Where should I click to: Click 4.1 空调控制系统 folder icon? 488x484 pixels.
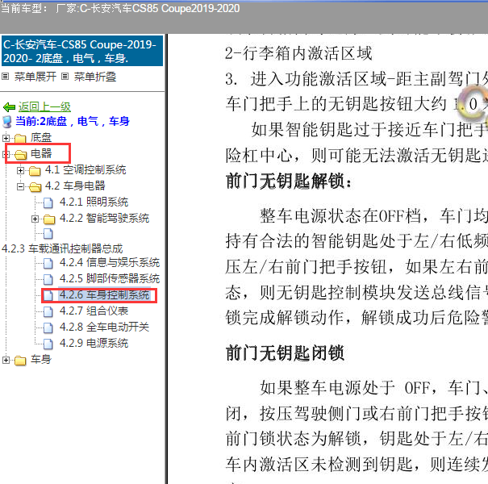click(x=35, y=171)
